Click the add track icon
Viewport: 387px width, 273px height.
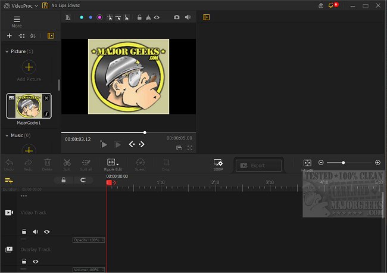(x=9, y=180)
